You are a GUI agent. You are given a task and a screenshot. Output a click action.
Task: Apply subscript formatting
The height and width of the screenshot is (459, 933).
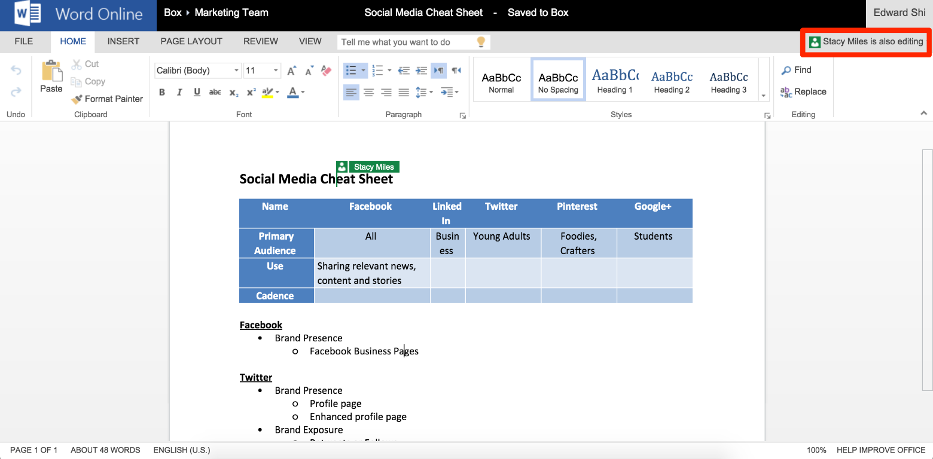[234, 92]
